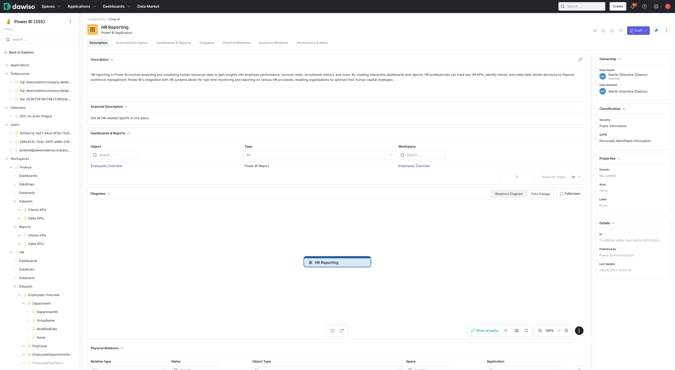The image size is (675, 370).
Task: Click the thumbs down icon
Action: pos(621,31)
